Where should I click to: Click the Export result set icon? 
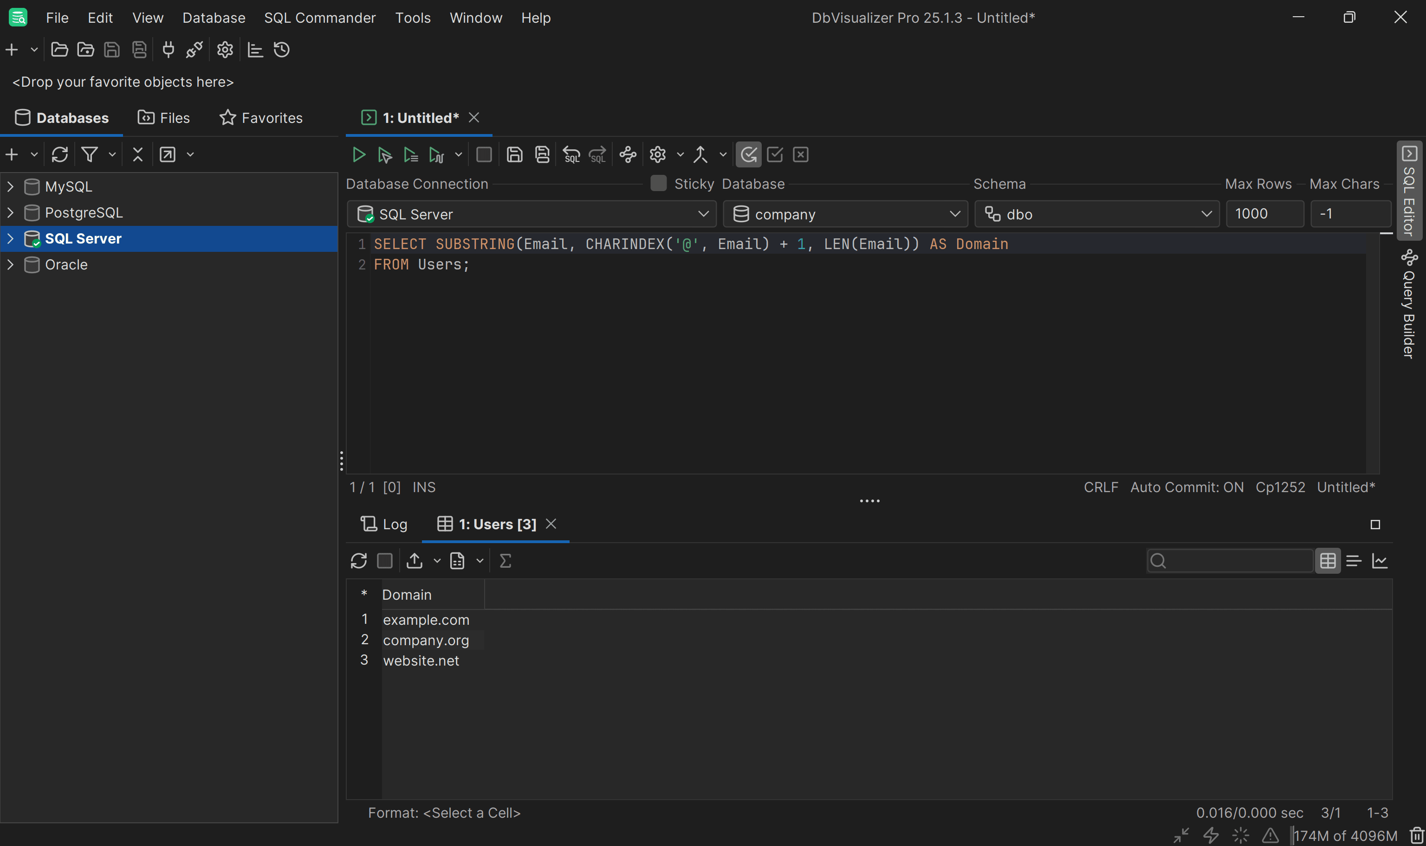tap(415, 561)
